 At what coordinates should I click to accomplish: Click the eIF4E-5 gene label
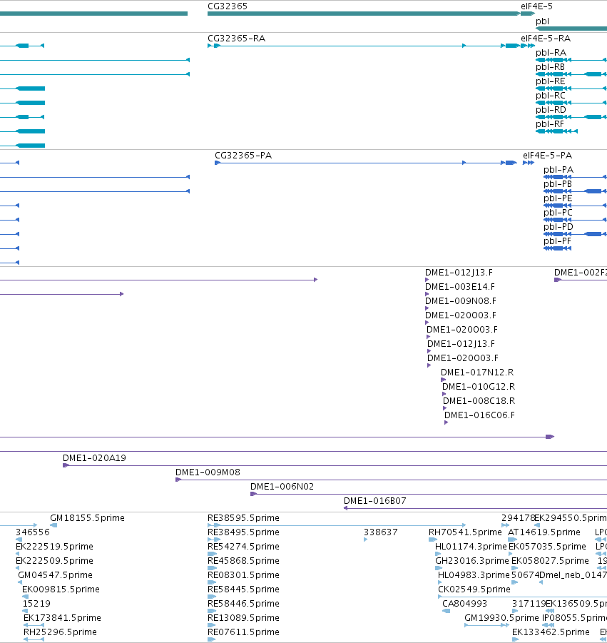pyautogui.click(x=536, y=6)
